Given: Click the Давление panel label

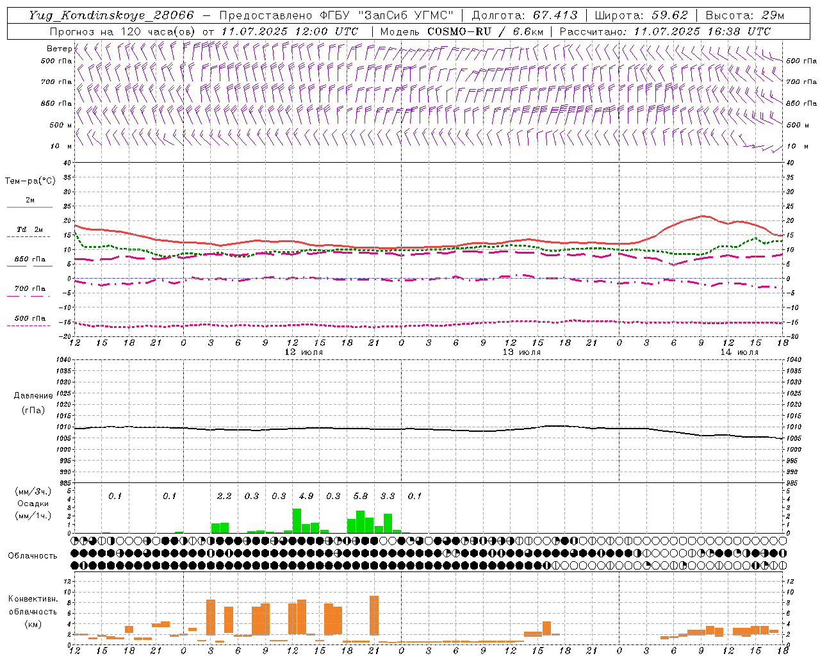Looking at the screenshot, I should point(33,396).
